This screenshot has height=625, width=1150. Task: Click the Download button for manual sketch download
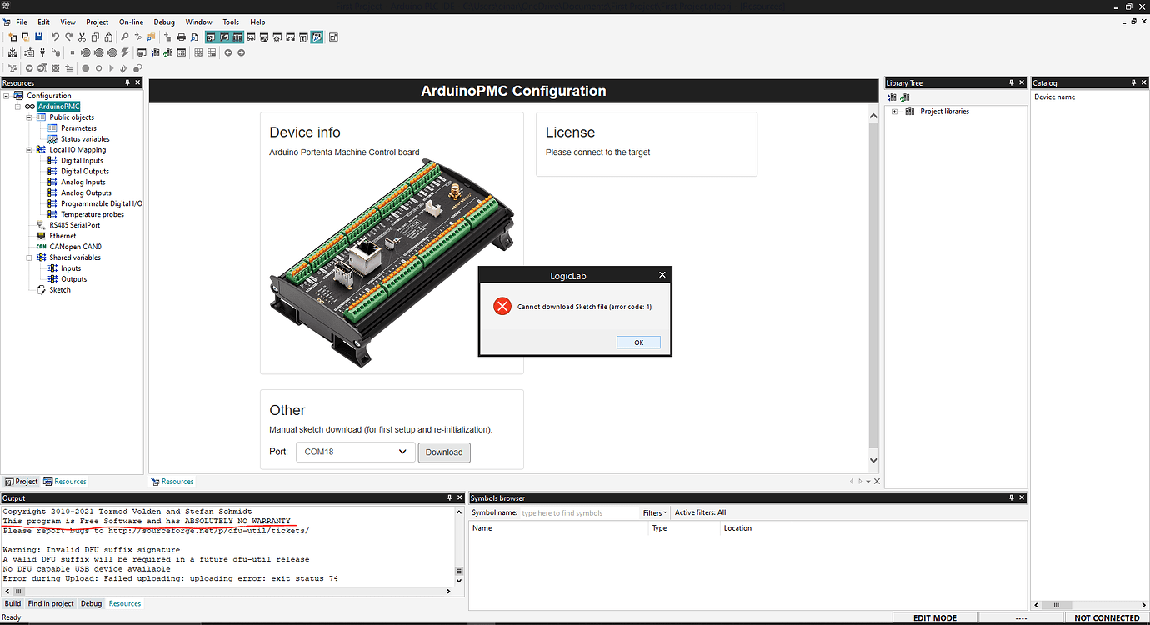pos(443,451)
